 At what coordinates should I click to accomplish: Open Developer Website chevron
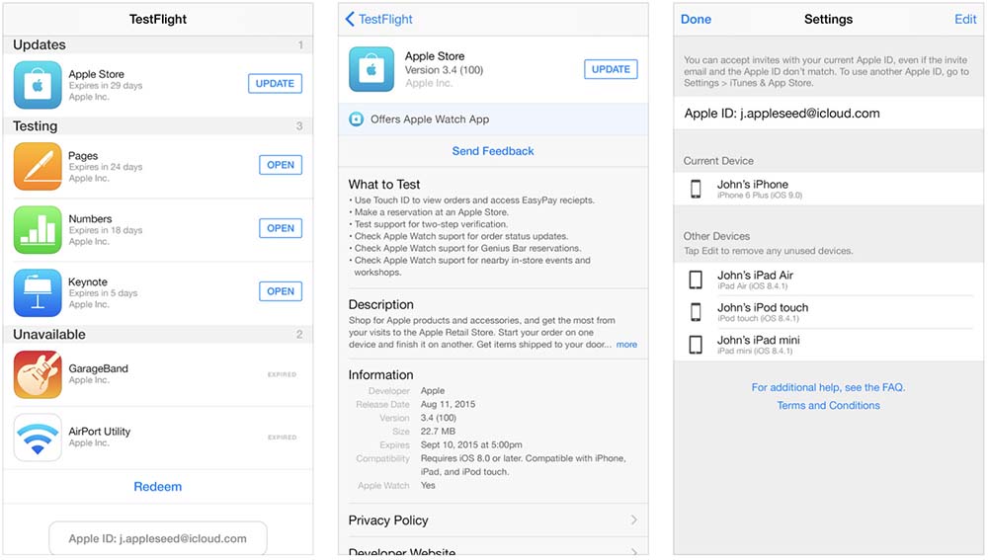633,553
